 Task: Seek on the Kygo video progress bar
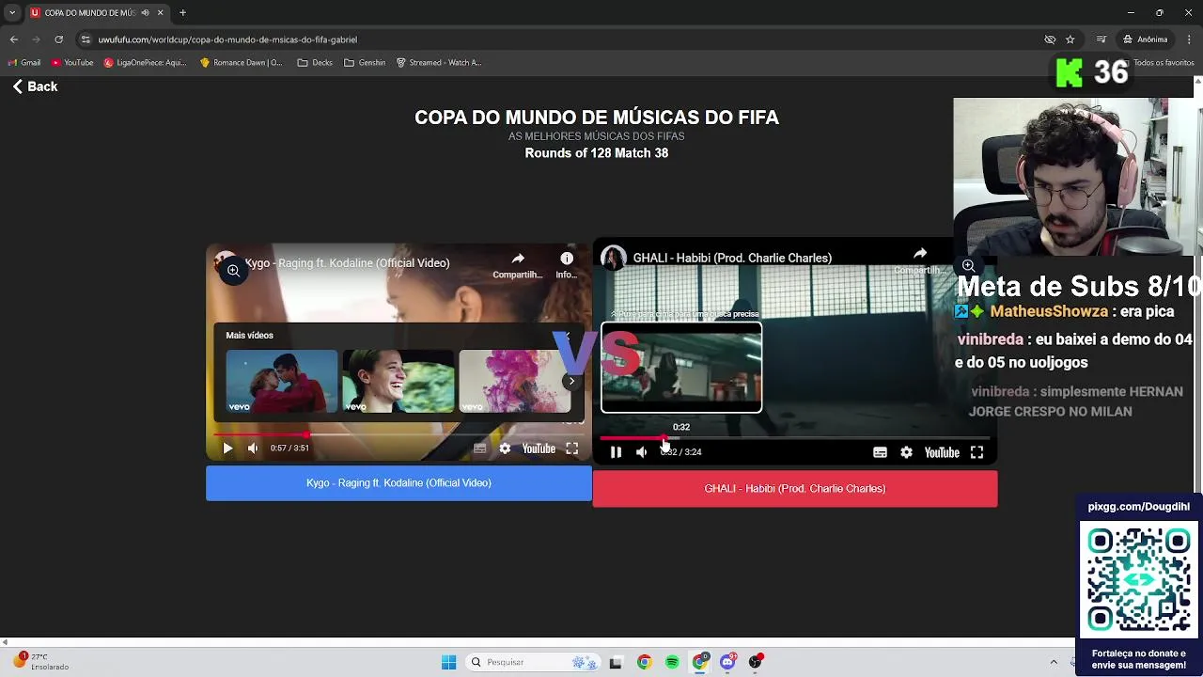point(398,434)
